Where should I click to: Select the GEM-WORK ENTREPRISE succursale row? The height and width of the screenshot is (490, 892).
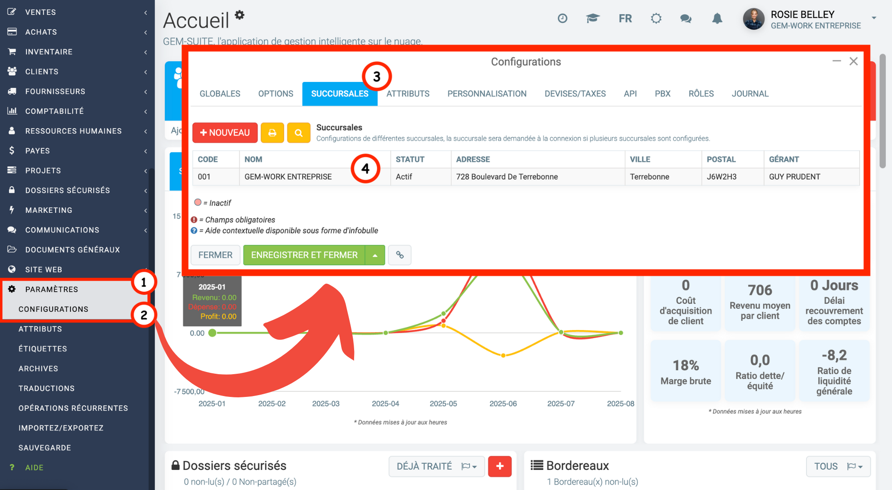point(526,177)
